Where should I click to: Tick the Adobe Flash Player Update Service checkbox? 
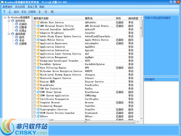click(x=35, y=36)
